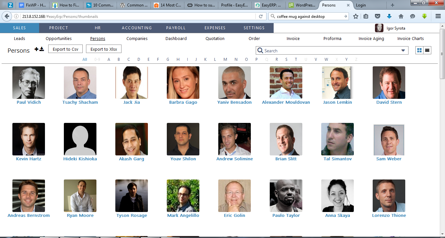This screenshot has width=445, height=238.
Task: Open the PAYROLL module menu
Action: pyautogui.click(x=176, y=28)
